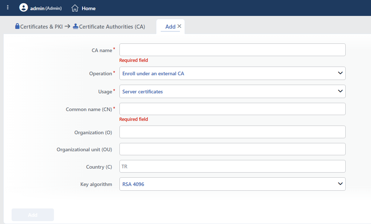Go to Home link
This screenshot has width=371, height=224.
coord(88,8)
